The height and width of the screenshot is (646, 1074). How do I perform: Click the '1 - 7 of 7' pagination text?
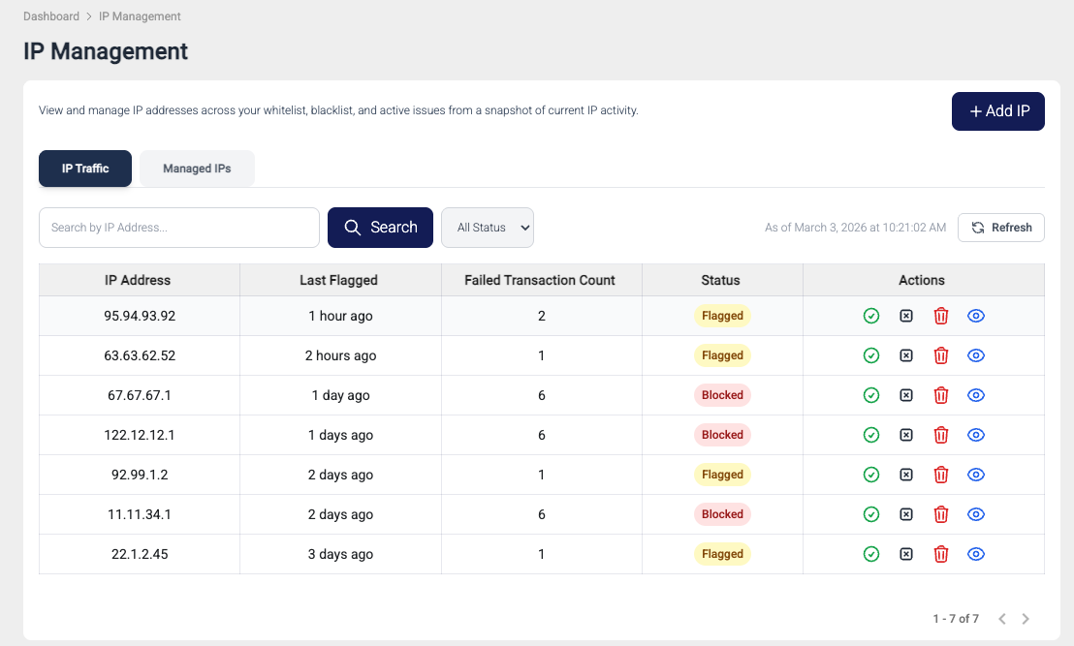[x=956, y=619]
